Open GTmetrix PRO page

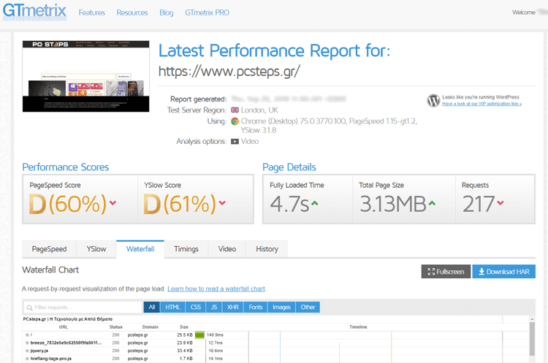pyautogui.click(x=208, y=12)
